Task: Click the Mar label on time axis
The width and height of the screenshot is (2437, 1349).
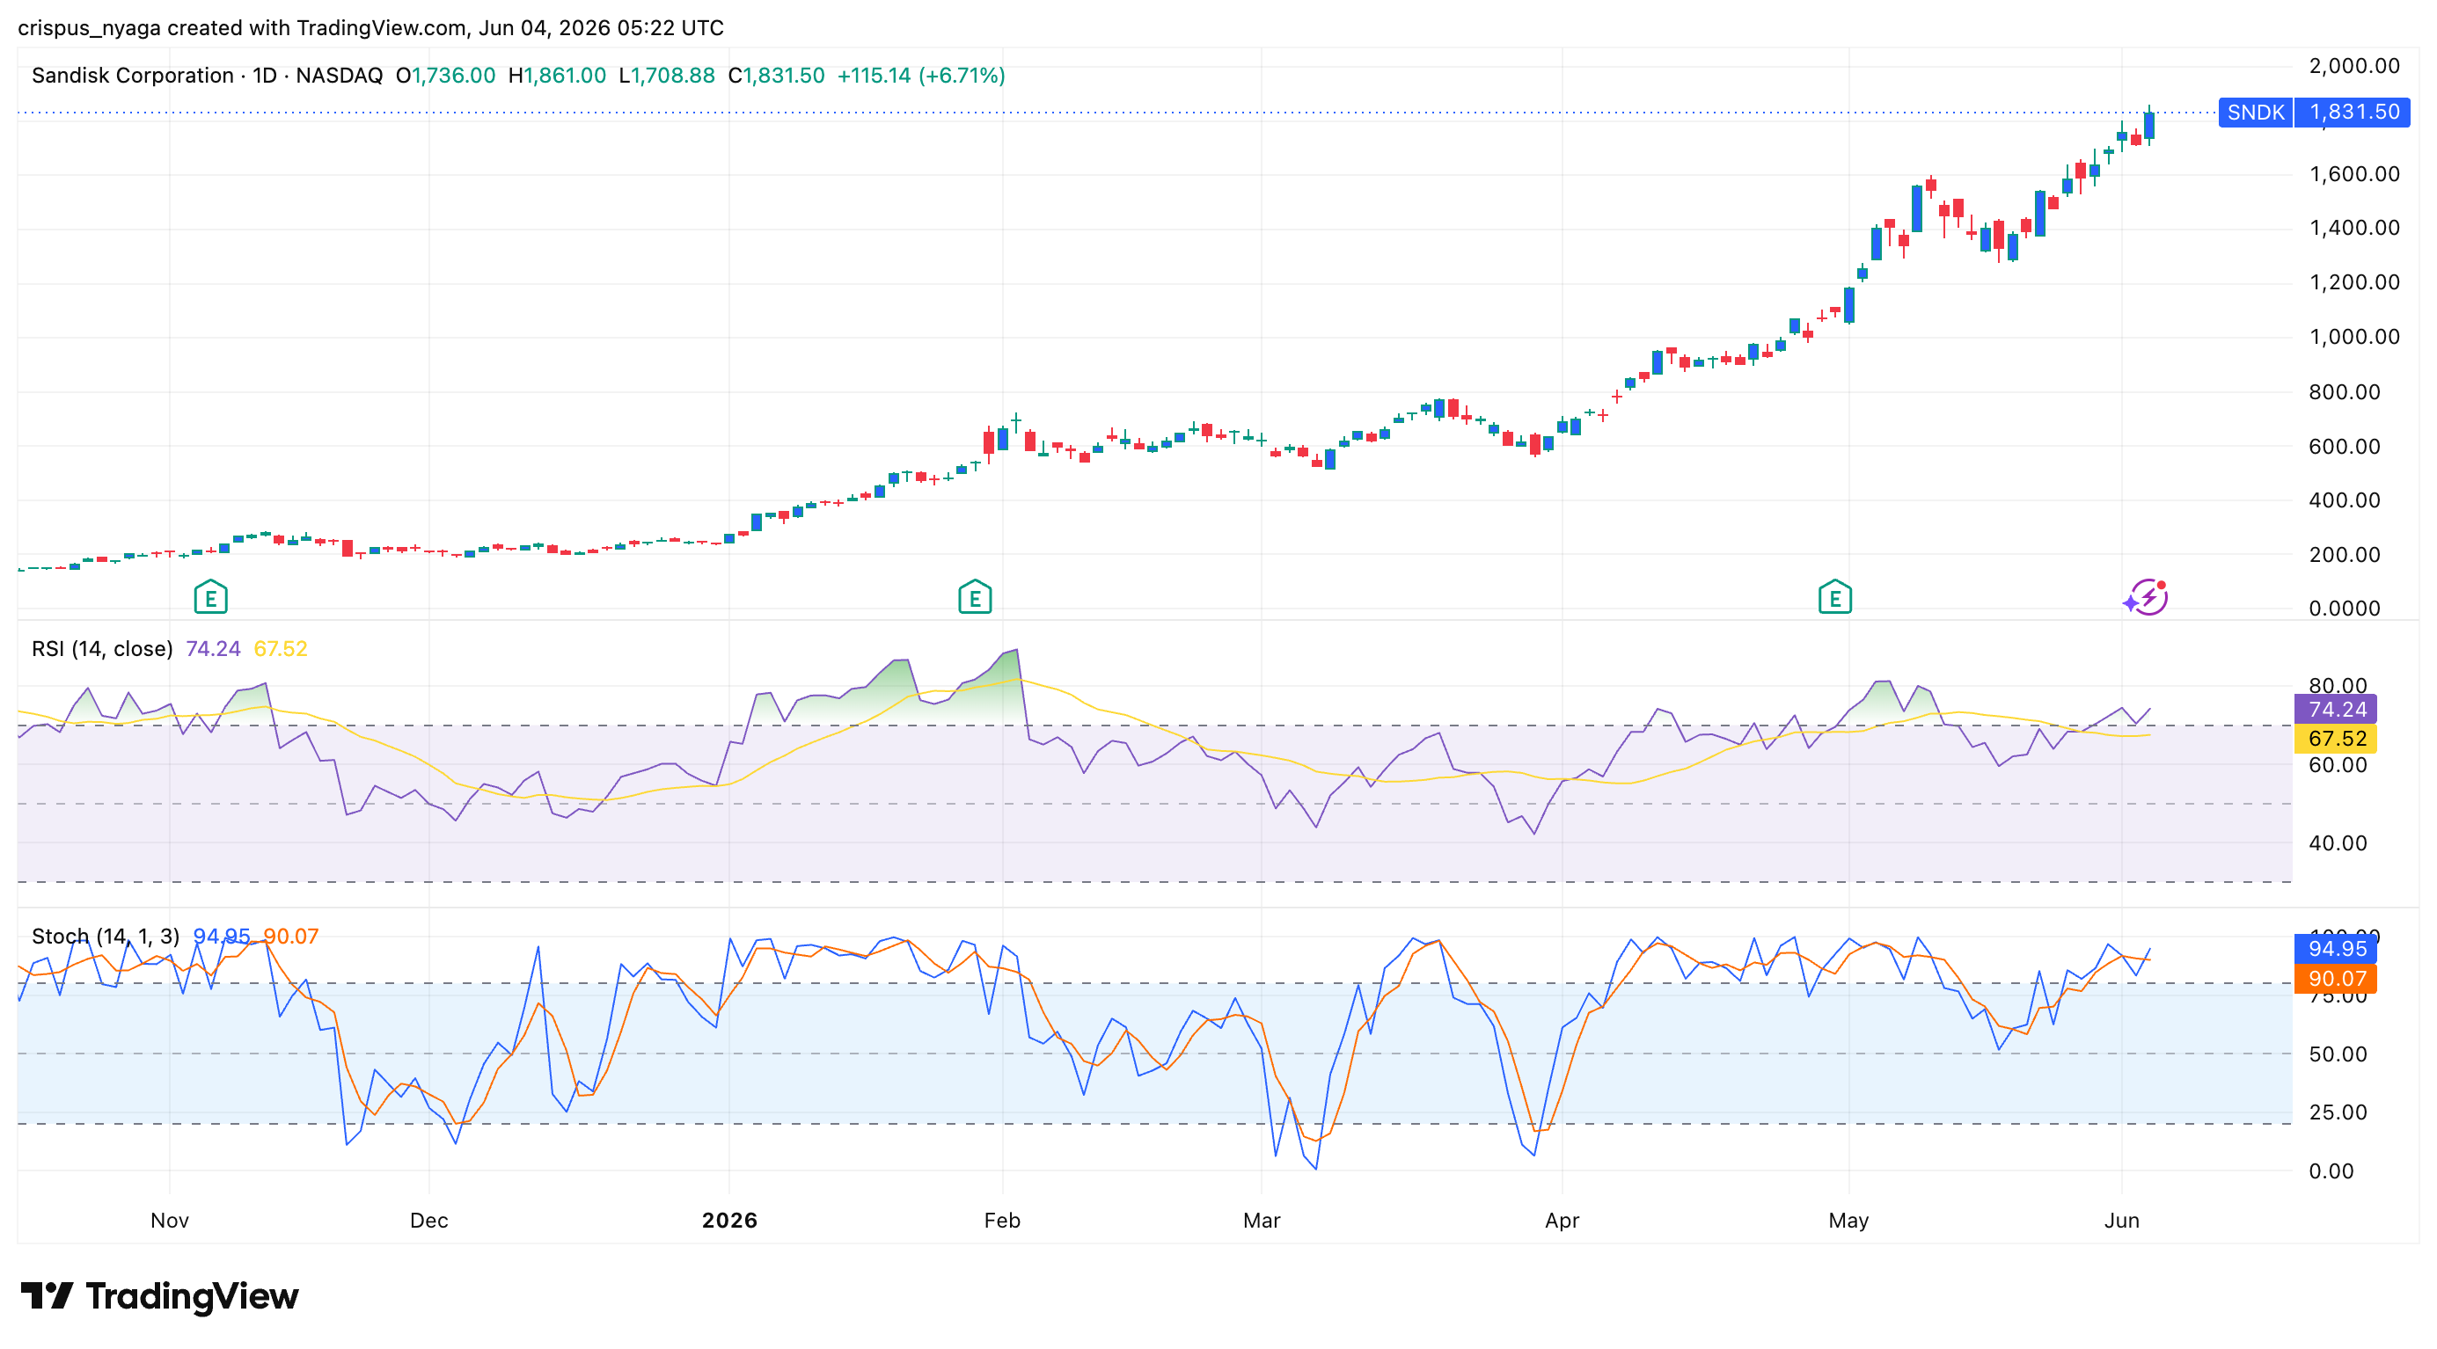Action: [1261, 1221]
